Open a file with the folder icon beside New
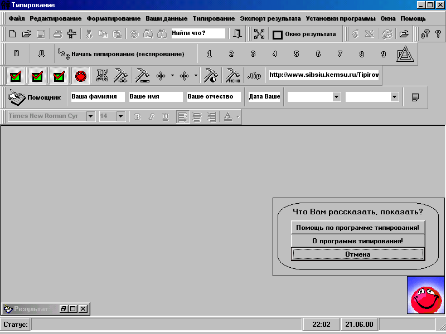Image resolution: width=446 pixels, height=334 pixels. pos(26,34)
